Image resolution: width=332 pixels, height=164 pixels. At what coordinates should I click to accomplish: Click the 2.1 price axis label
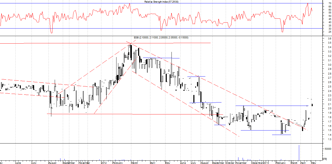[329, 104]
